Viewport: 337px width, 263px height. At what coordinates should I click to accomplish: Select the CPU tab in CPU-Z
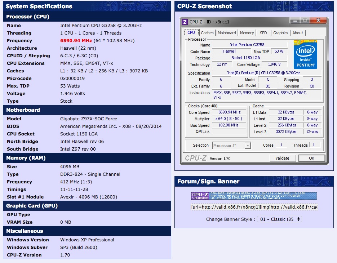coord(191,32)
